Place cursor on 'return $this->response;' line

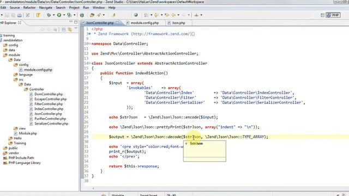[x=134, y=166]
